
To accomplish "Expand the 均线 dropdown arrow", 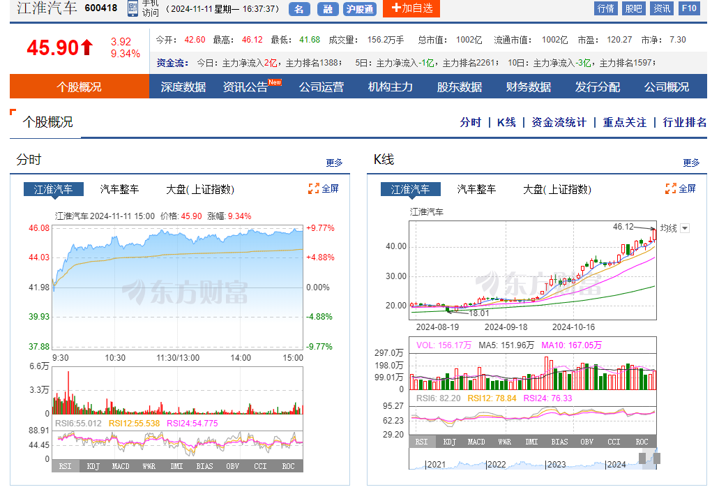I will (x=685, y=228).
